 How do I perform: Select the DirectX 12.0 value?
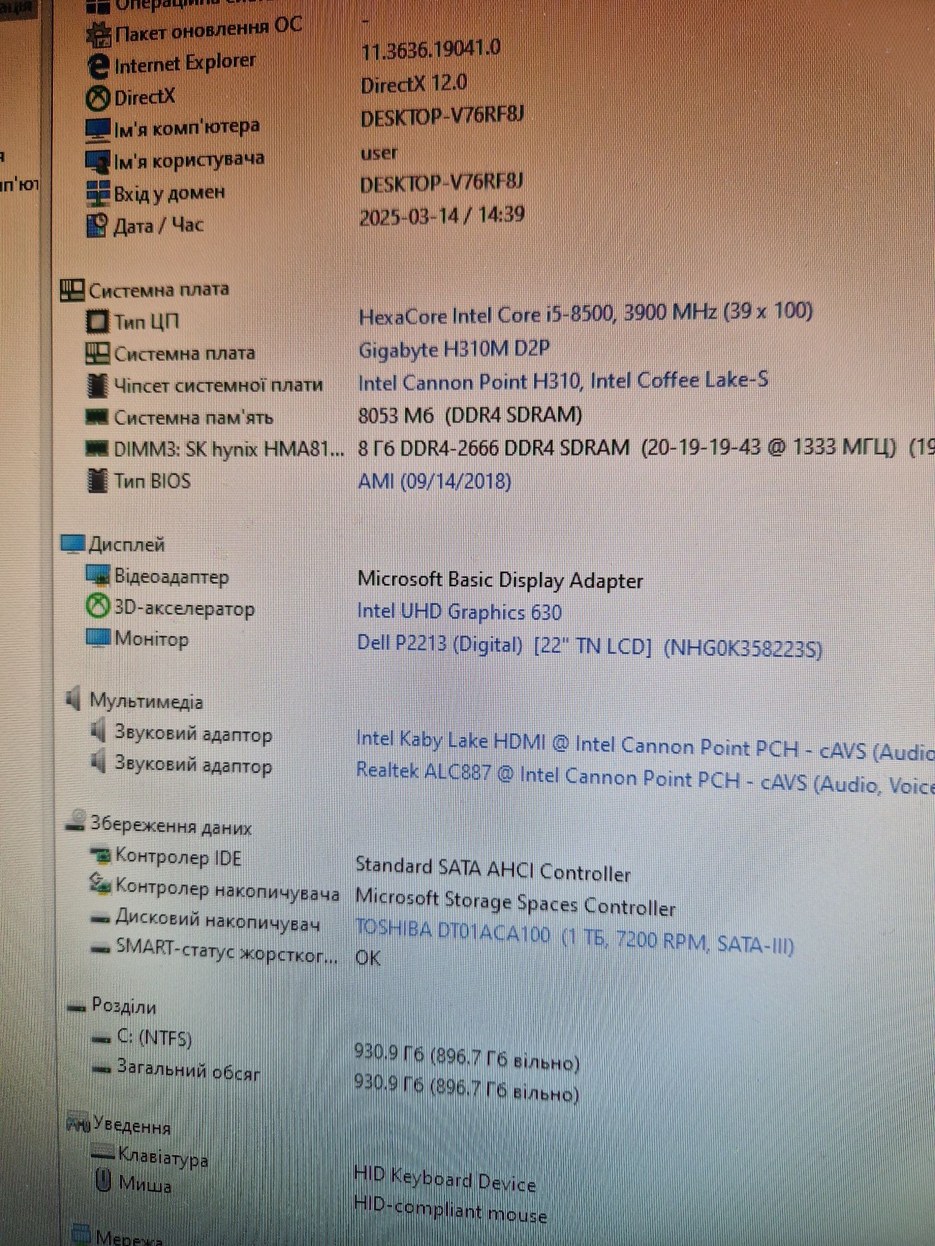coord(414,84)
